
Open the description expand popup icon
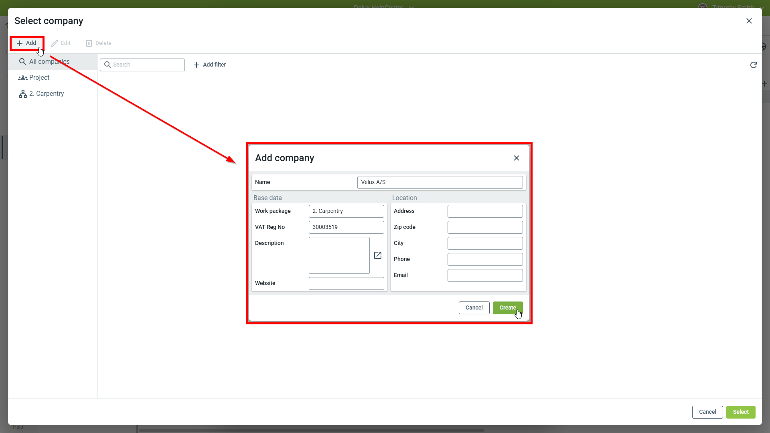click(377, 255)
